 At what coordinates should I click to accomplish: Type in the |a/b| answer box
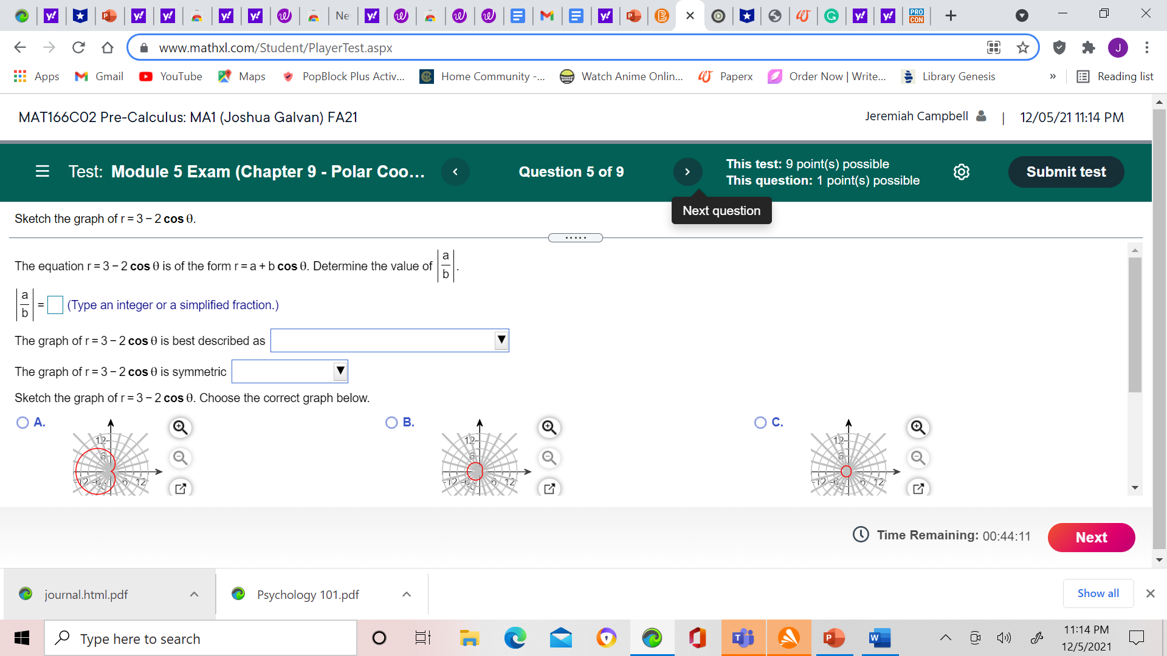pos(55,305)
